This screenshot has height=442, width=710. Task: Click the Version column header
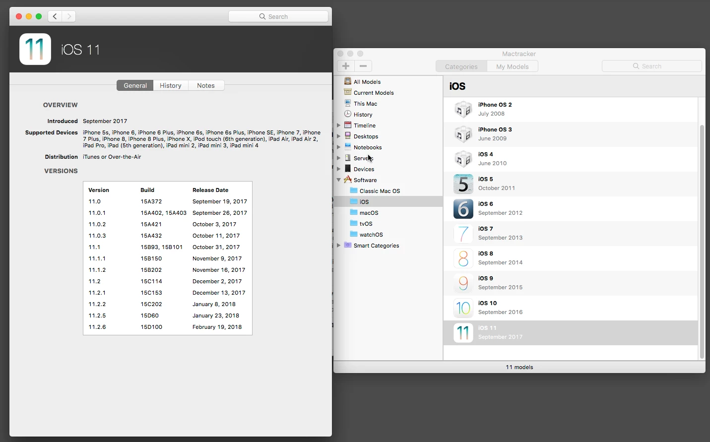pos(99,190)
